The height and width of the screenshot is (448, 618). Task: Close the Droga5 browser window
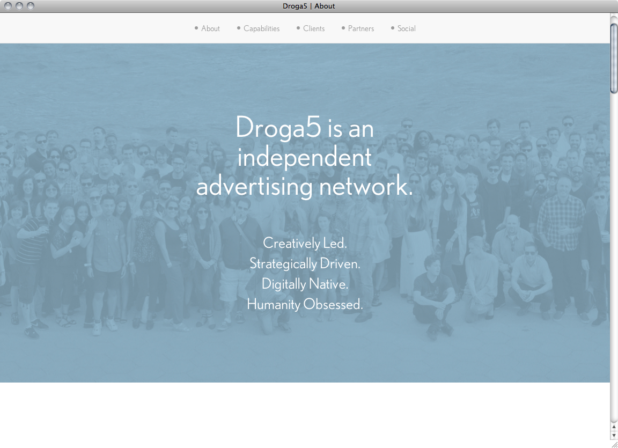(8, 6)
